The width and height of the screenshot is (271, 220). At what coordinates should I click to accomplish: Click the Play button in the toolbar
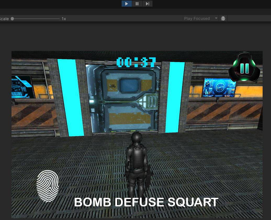point(127,4)
